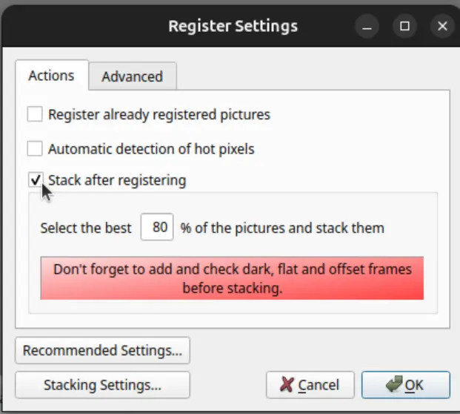The width and height of the screenshot is (460, 414).
Task: Switch to the Advanced tab
Action: tap(132, 76)
